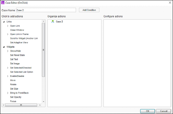This screenshot has width=173, height=114.
Task: Expand the Show/Hide action
Action: 8,51
